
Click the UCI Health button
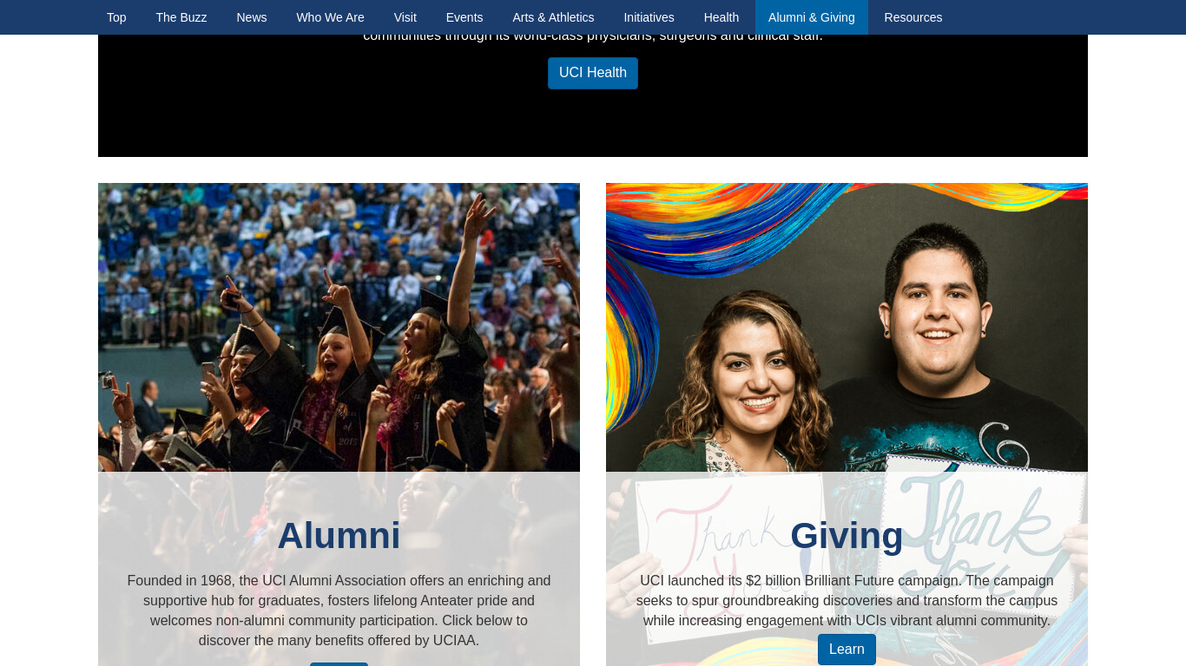click(593, 73)
